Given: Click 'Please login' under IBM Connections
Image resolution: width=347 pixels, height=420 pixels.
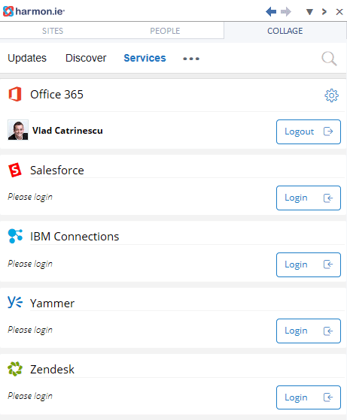Looking at the screenshot, I should click(x=30, y=264).
